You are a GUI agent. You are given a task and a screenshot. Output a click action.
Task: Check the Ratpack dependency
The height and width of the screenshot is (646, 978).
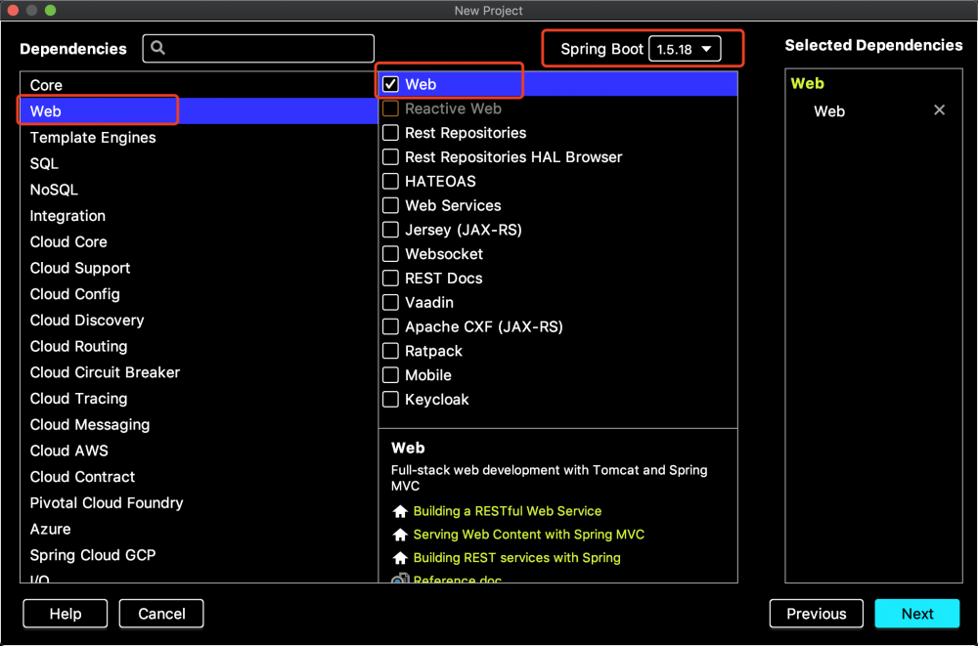point(390,351)
